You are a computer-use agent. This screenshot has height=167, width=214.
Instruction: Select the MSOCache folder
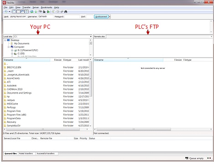pos(12,104)
